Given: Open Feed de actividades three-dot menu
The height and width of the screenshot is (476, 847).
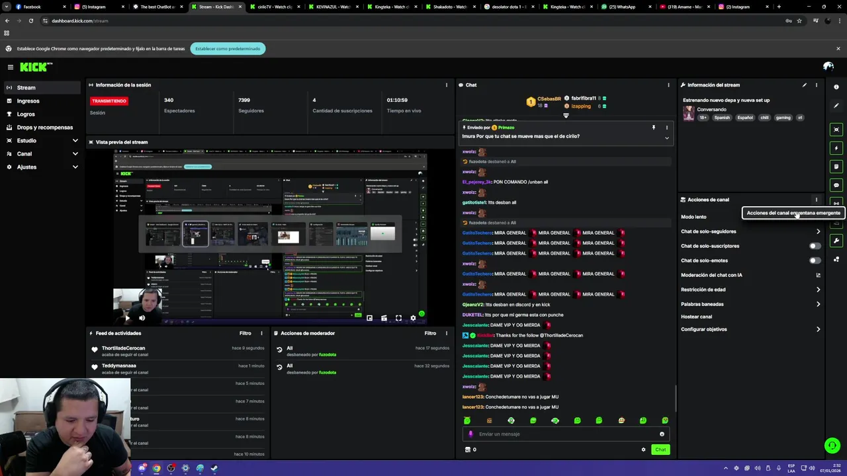Looking at the screenshot, I should pyautogui.click(x=261, y=333).
